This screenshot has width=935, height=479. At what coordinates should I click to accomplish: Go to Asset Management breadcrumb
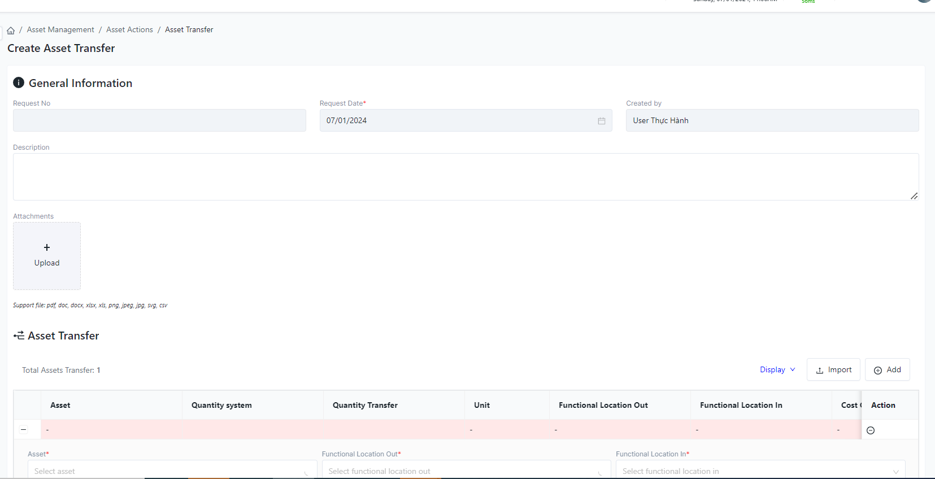tap(60, 30)
